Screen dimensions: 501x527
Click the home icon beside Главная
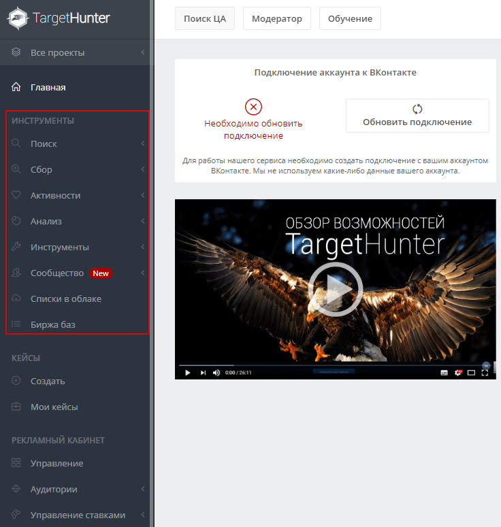(16, 87)
